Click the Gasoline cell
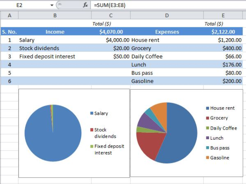Image resolution: width=246 pixels, height=184 pixels. point(167,81)
